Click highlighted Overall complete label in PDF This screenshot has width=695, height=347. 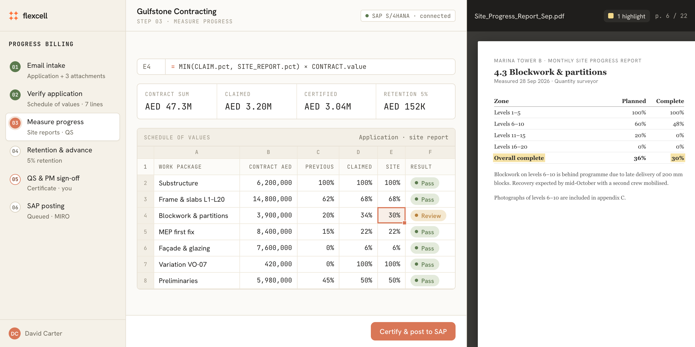(x=519, y=158)
